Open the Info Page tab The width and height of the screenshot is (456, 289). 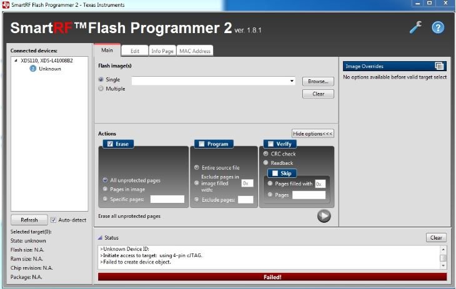point(162,51)
